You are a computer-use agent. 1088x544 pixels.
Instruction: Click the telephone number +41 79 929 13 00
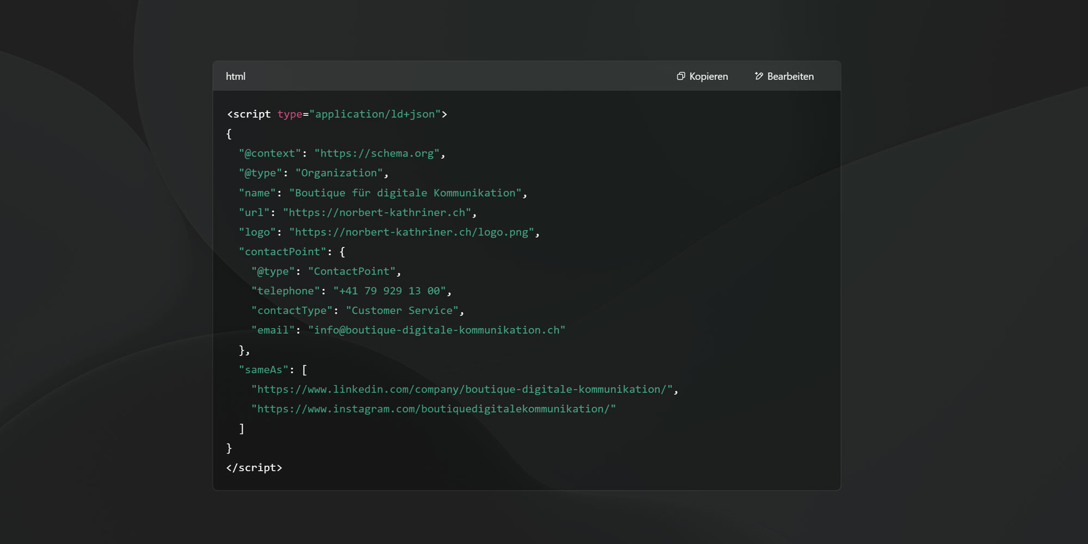pyautogui.click(x=390, y=291)
